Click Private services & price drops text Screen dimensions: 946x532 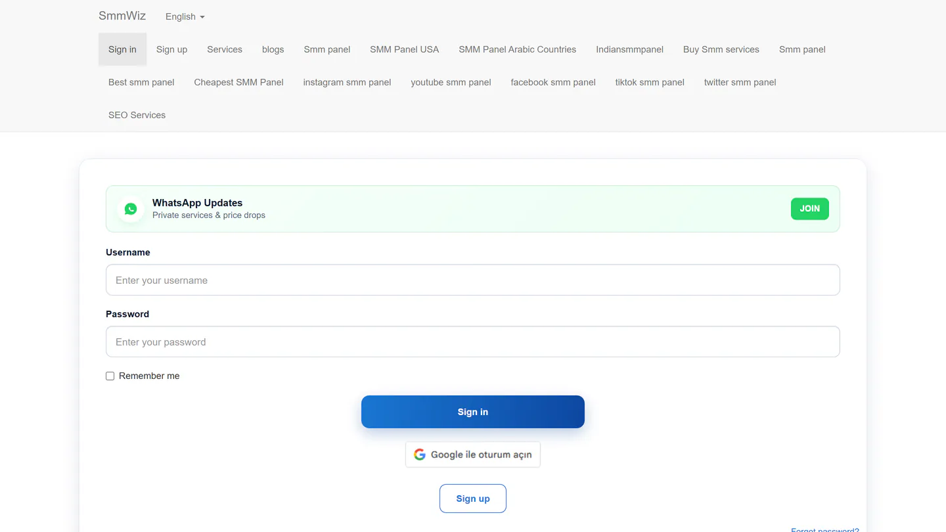(x=209, y=215)
